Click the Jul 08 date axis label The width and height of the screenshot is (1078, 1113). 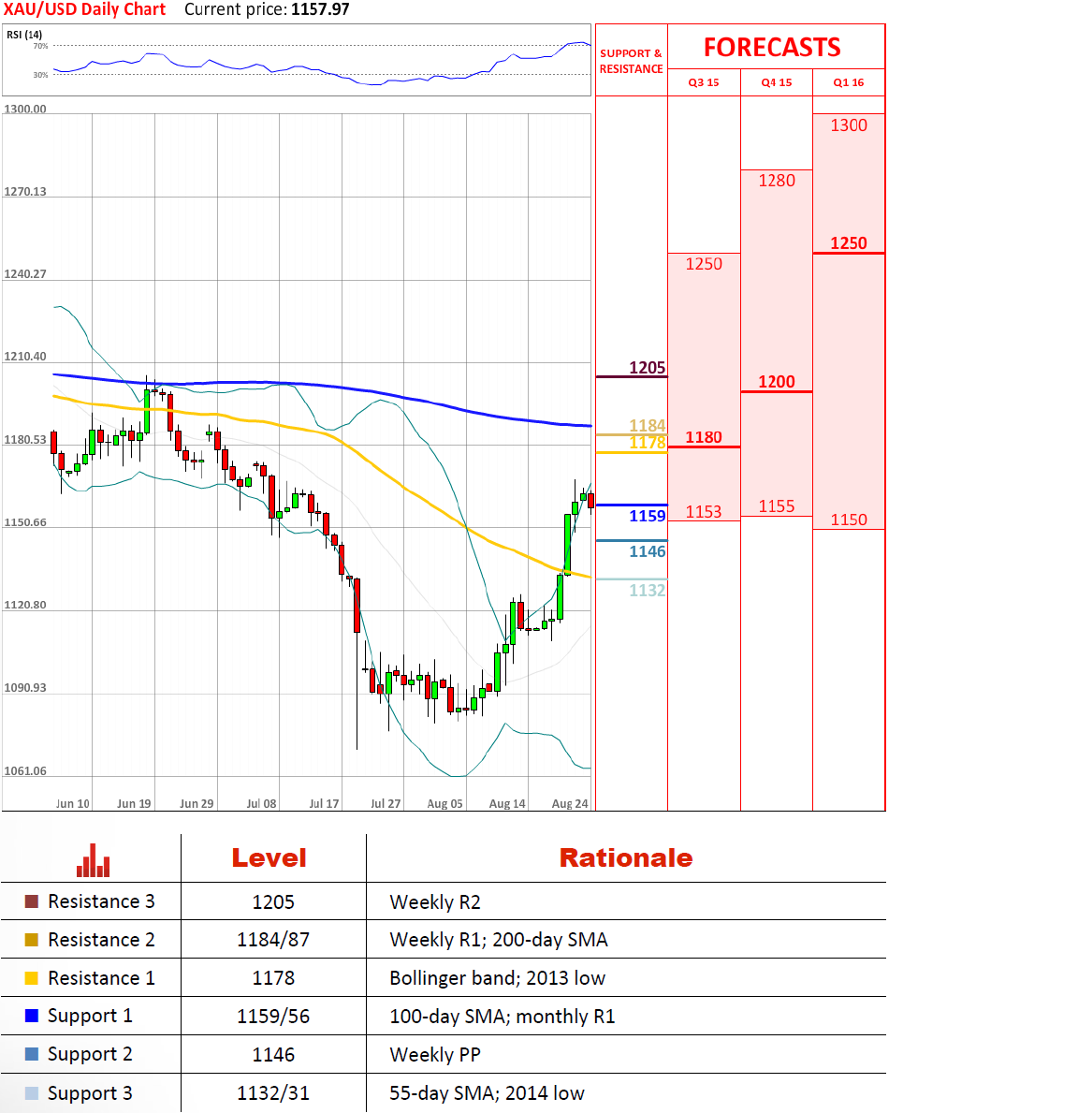[261, 803]
